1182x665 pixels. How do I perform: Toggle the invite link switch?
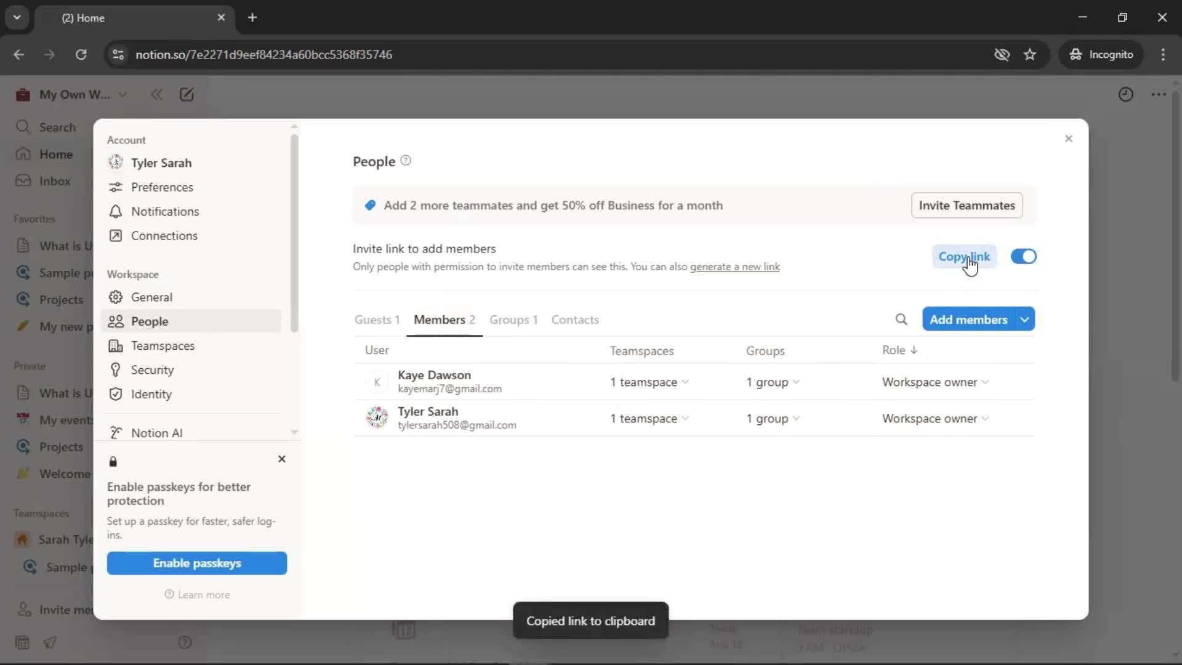click(x=1023, y=256)
